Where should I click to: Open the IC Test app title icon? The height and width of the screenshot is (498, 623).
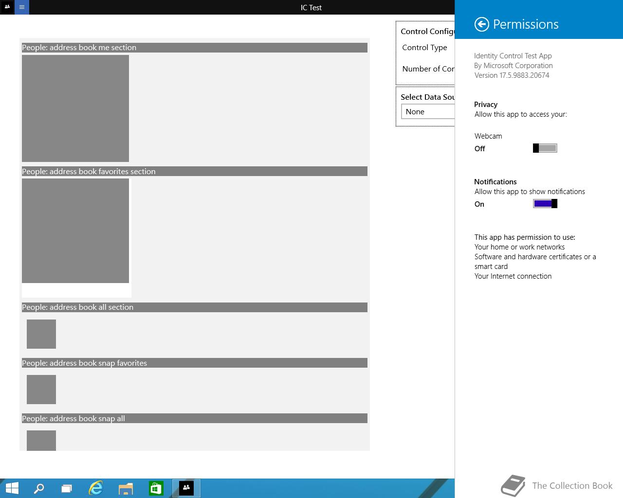[x=7, y=7]
